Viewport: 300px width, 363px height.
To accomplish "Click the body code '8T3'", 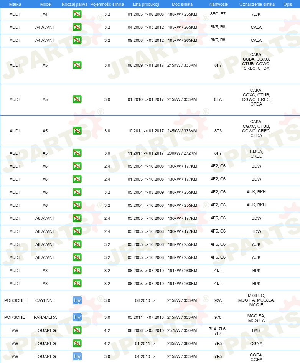I will pos(218,131).
